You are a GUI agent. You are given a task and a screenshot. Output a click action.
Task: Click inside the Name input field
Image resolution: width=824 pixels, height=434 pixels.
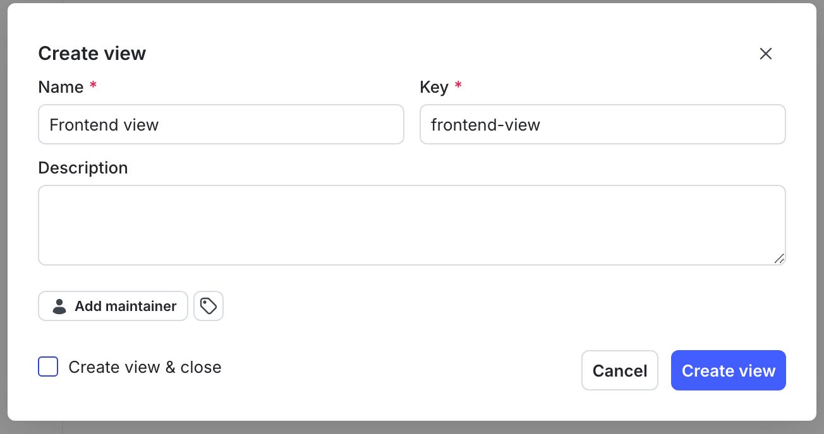221,124
